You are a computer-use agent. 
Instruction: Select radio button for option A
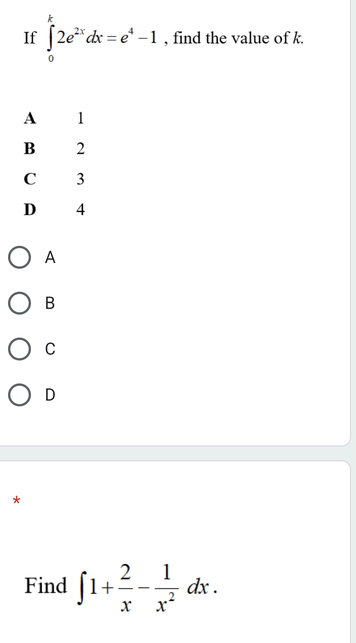(20, 258)
